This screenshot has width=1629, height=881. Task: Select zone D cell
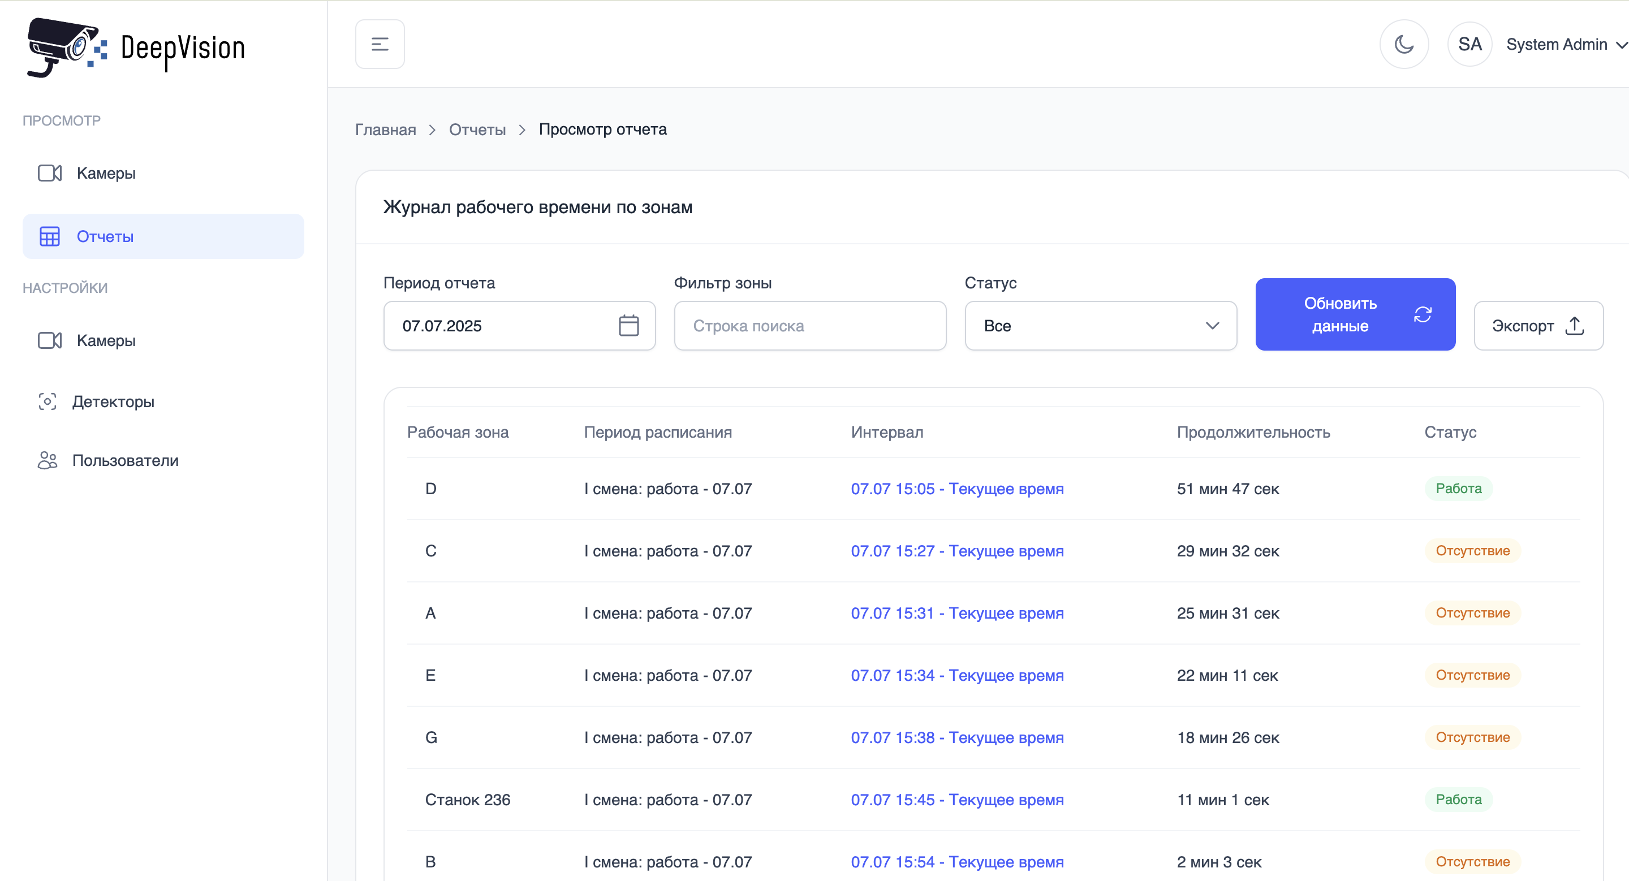[x=430, y=489]
